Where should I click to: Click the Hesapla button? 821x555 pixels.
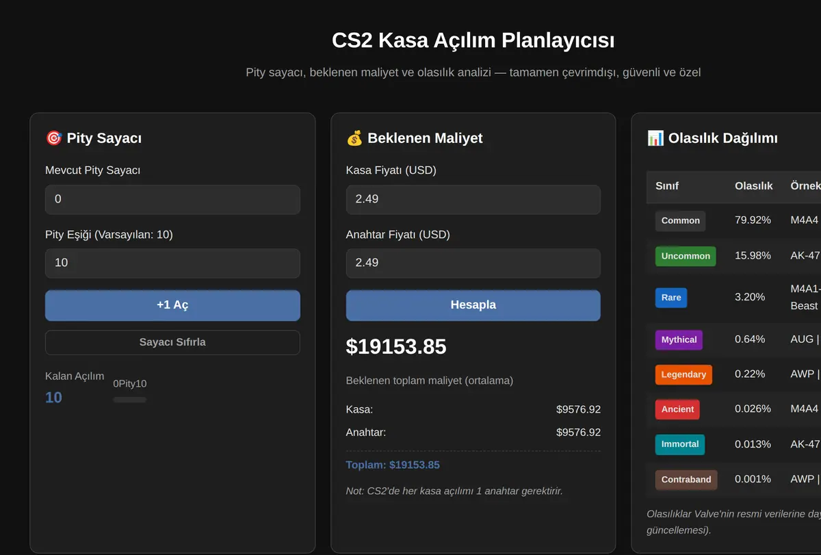(x=473, y=305)
